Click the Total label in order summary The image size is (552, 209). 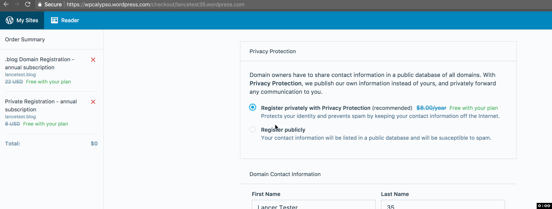pos(13,144)
